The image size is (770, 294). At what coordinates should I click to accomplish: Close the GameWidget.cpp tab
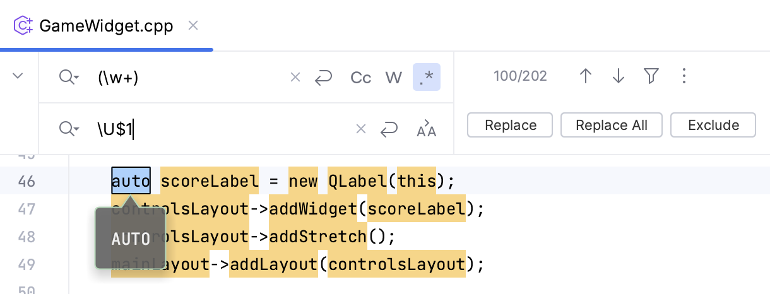(194, 26)
